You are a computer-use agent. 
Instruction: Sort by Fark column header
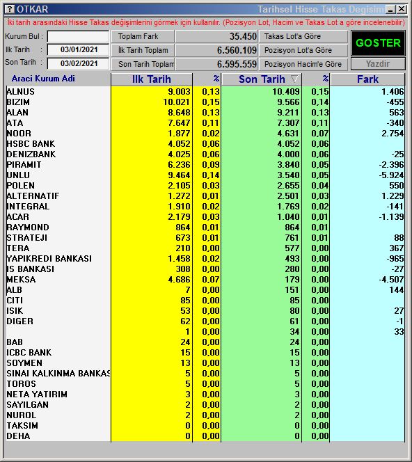click(x=367, y=79)
